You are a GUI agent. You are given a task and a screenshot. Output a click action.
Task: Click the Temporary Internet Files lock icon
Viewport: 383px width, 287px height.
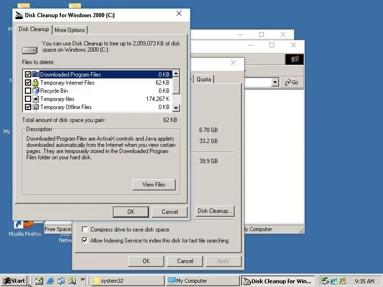[x=35, y=82]
